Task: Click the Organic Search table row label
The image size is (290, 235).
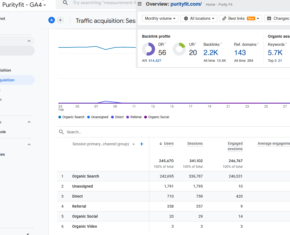Action: (x=86, y=176)
